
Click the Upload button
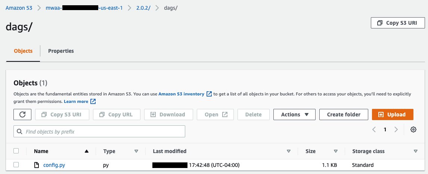(393, 115)
